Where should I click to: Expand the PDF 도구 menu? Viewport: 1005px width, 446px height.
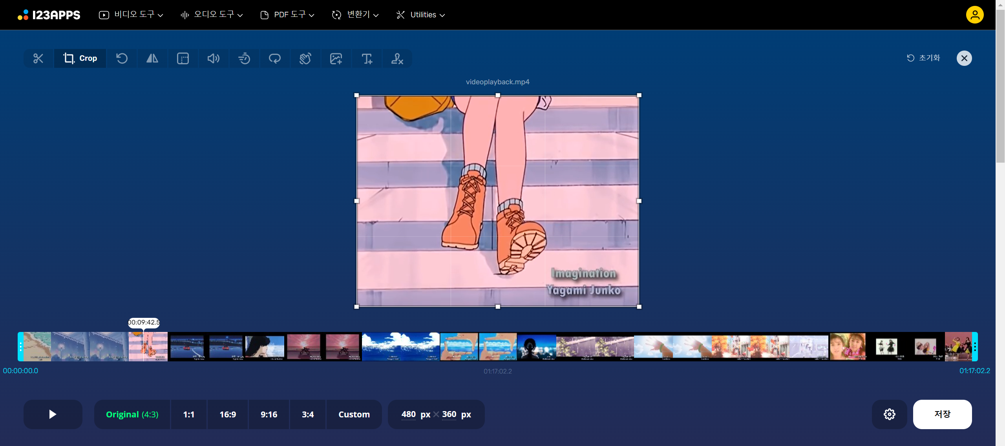(287, 15)
